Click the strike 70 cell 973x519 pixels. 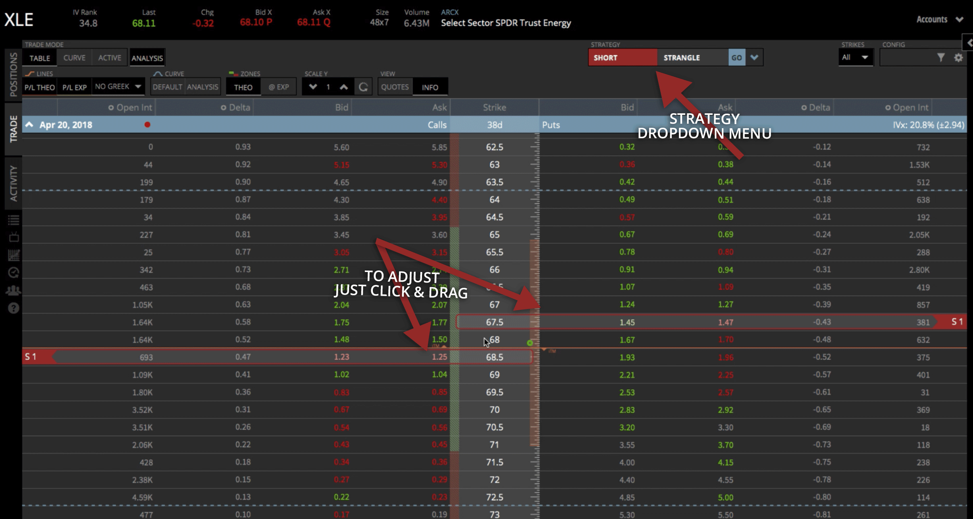click(x=495, y=409)
